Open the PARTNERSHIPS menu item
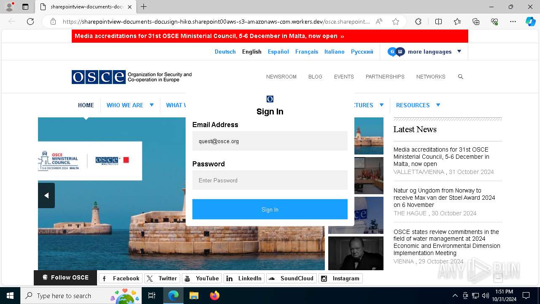This screenshot has height=304, width=540. pyautogui.click(x=385, y=76)
